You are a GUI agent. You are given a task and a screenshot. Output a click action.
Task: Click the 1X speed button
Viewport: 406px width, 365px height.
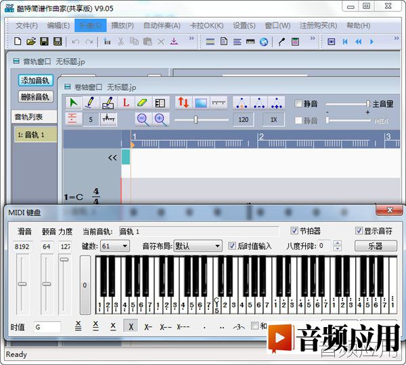point(273,120)
